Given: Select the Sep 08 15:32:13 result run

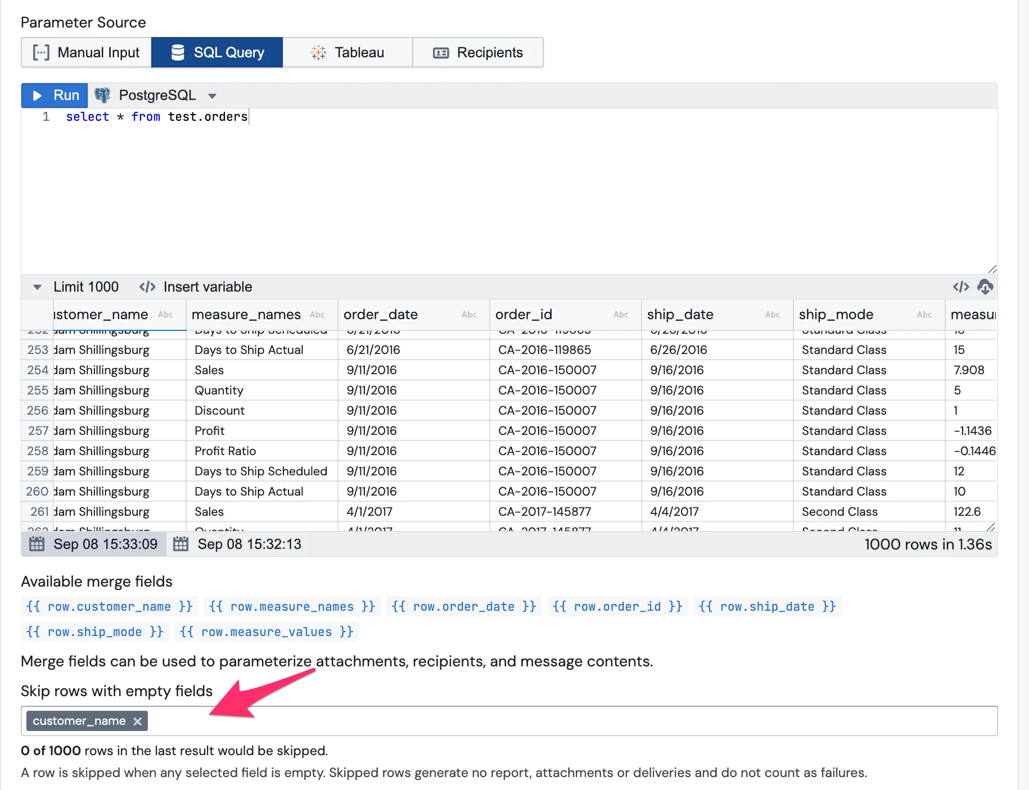Looking at the screenshot, I should coord(238,544).
